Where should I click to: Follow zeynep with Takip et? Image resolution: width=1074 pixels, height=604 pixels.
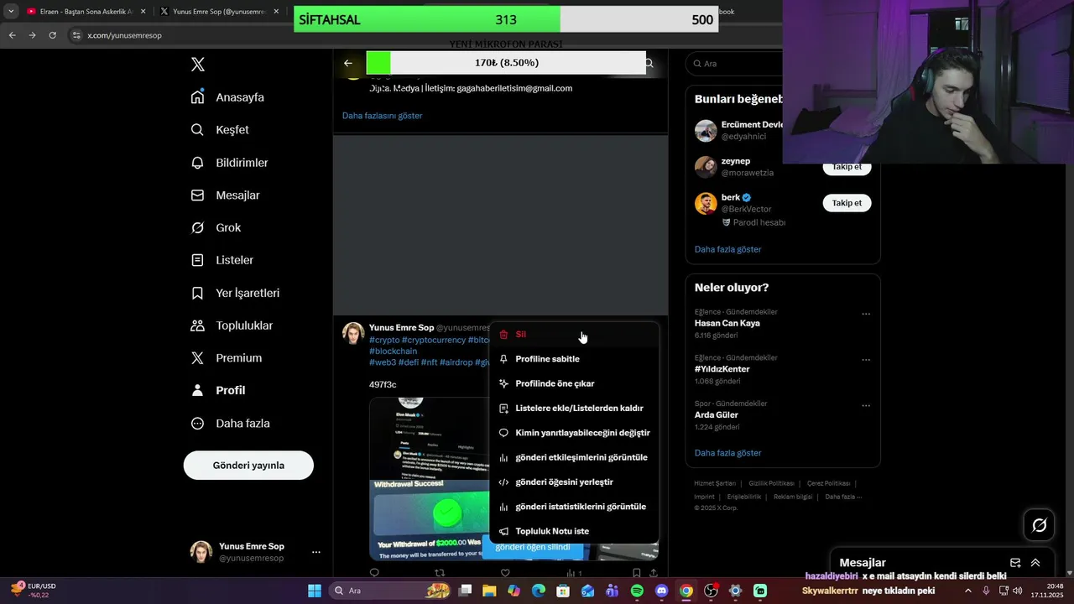point(847,167)
